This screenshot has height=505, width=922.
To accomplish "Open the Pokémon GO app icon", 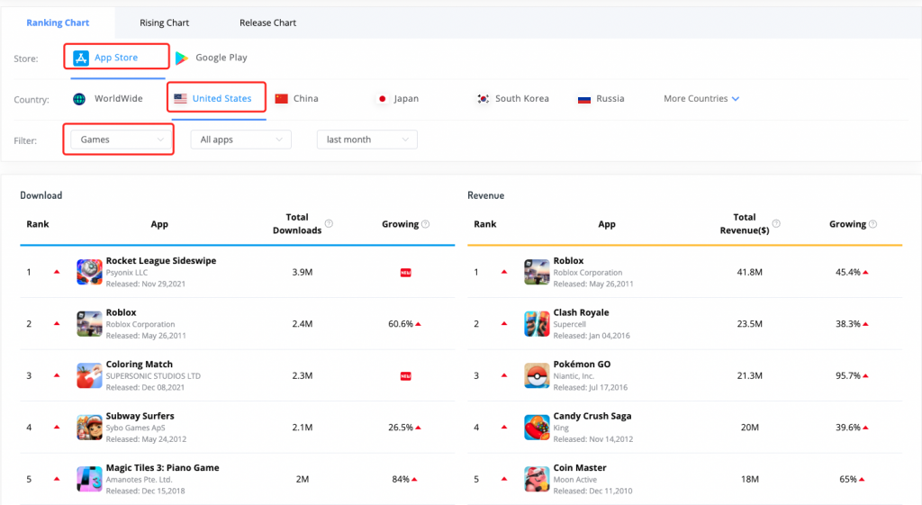I will coord(537,375).
